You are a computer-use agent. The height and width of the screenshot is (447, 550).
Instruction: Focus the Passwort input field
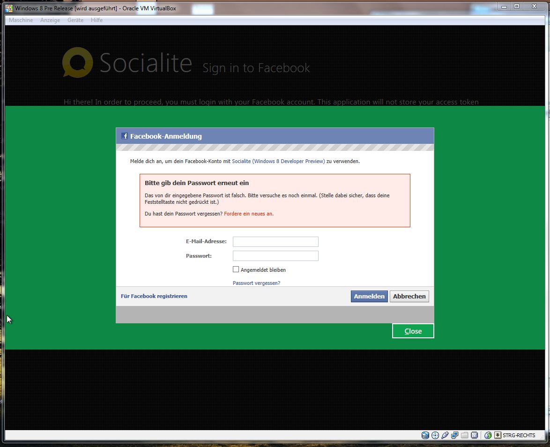[275, 256]
